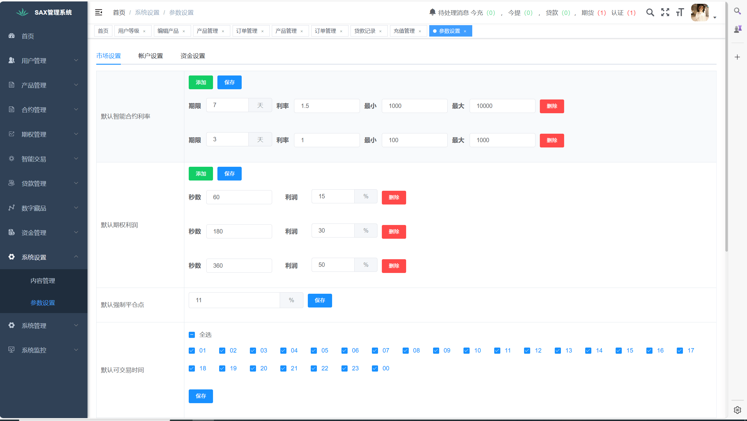747x421 pixels.
Task: Click the browser sidebar plus icon
Action: point(737,57)
